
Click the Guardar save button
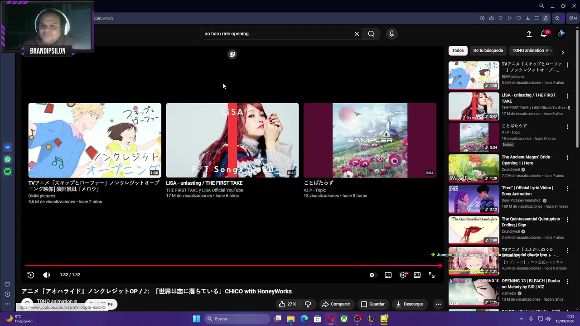[372, 304]
